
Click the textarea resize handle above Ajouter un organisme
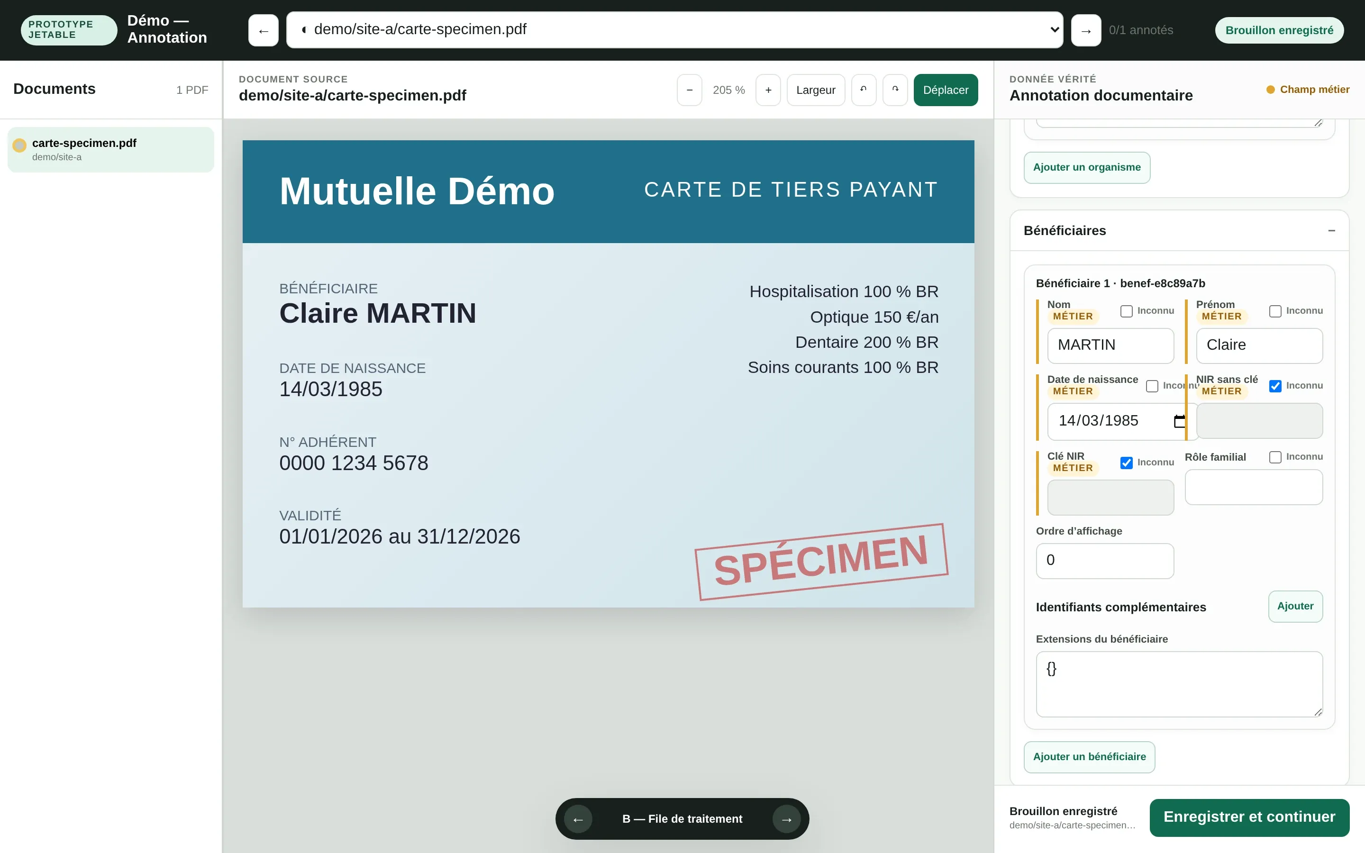(1318, 122)
